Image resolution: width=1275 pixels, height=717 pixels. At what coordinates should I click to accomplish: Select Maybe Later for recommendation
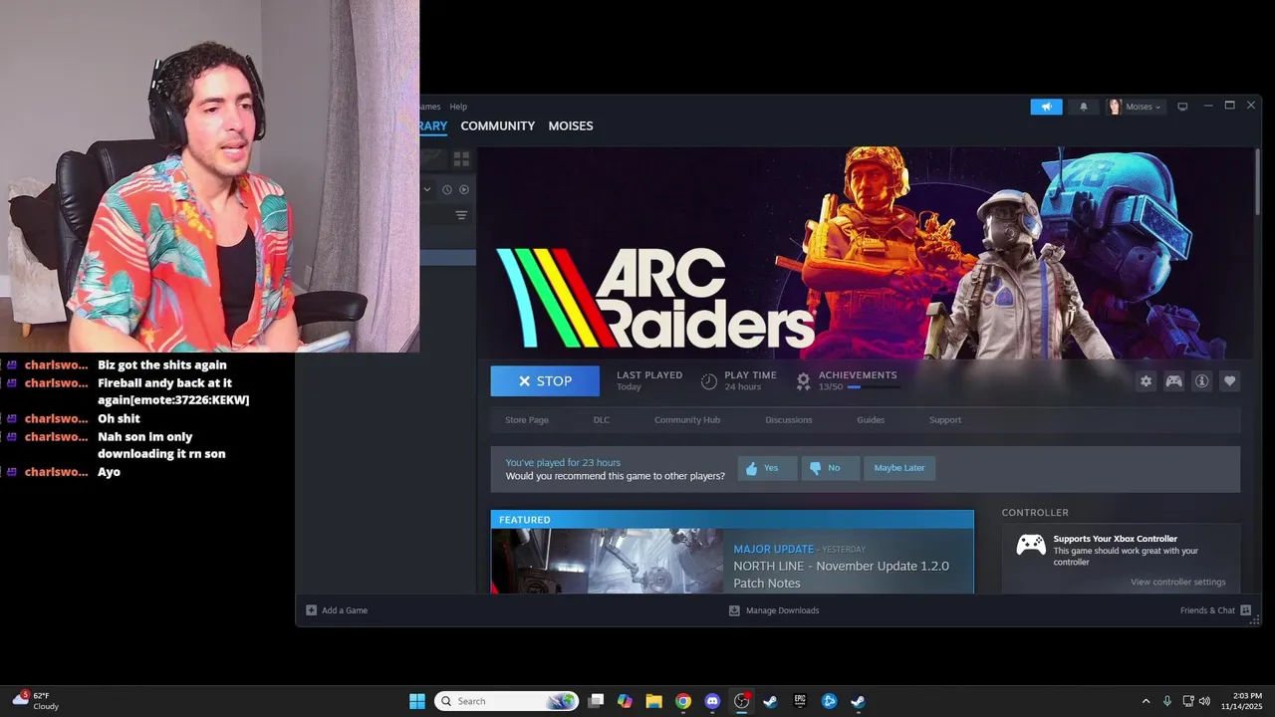coord(899,468)
